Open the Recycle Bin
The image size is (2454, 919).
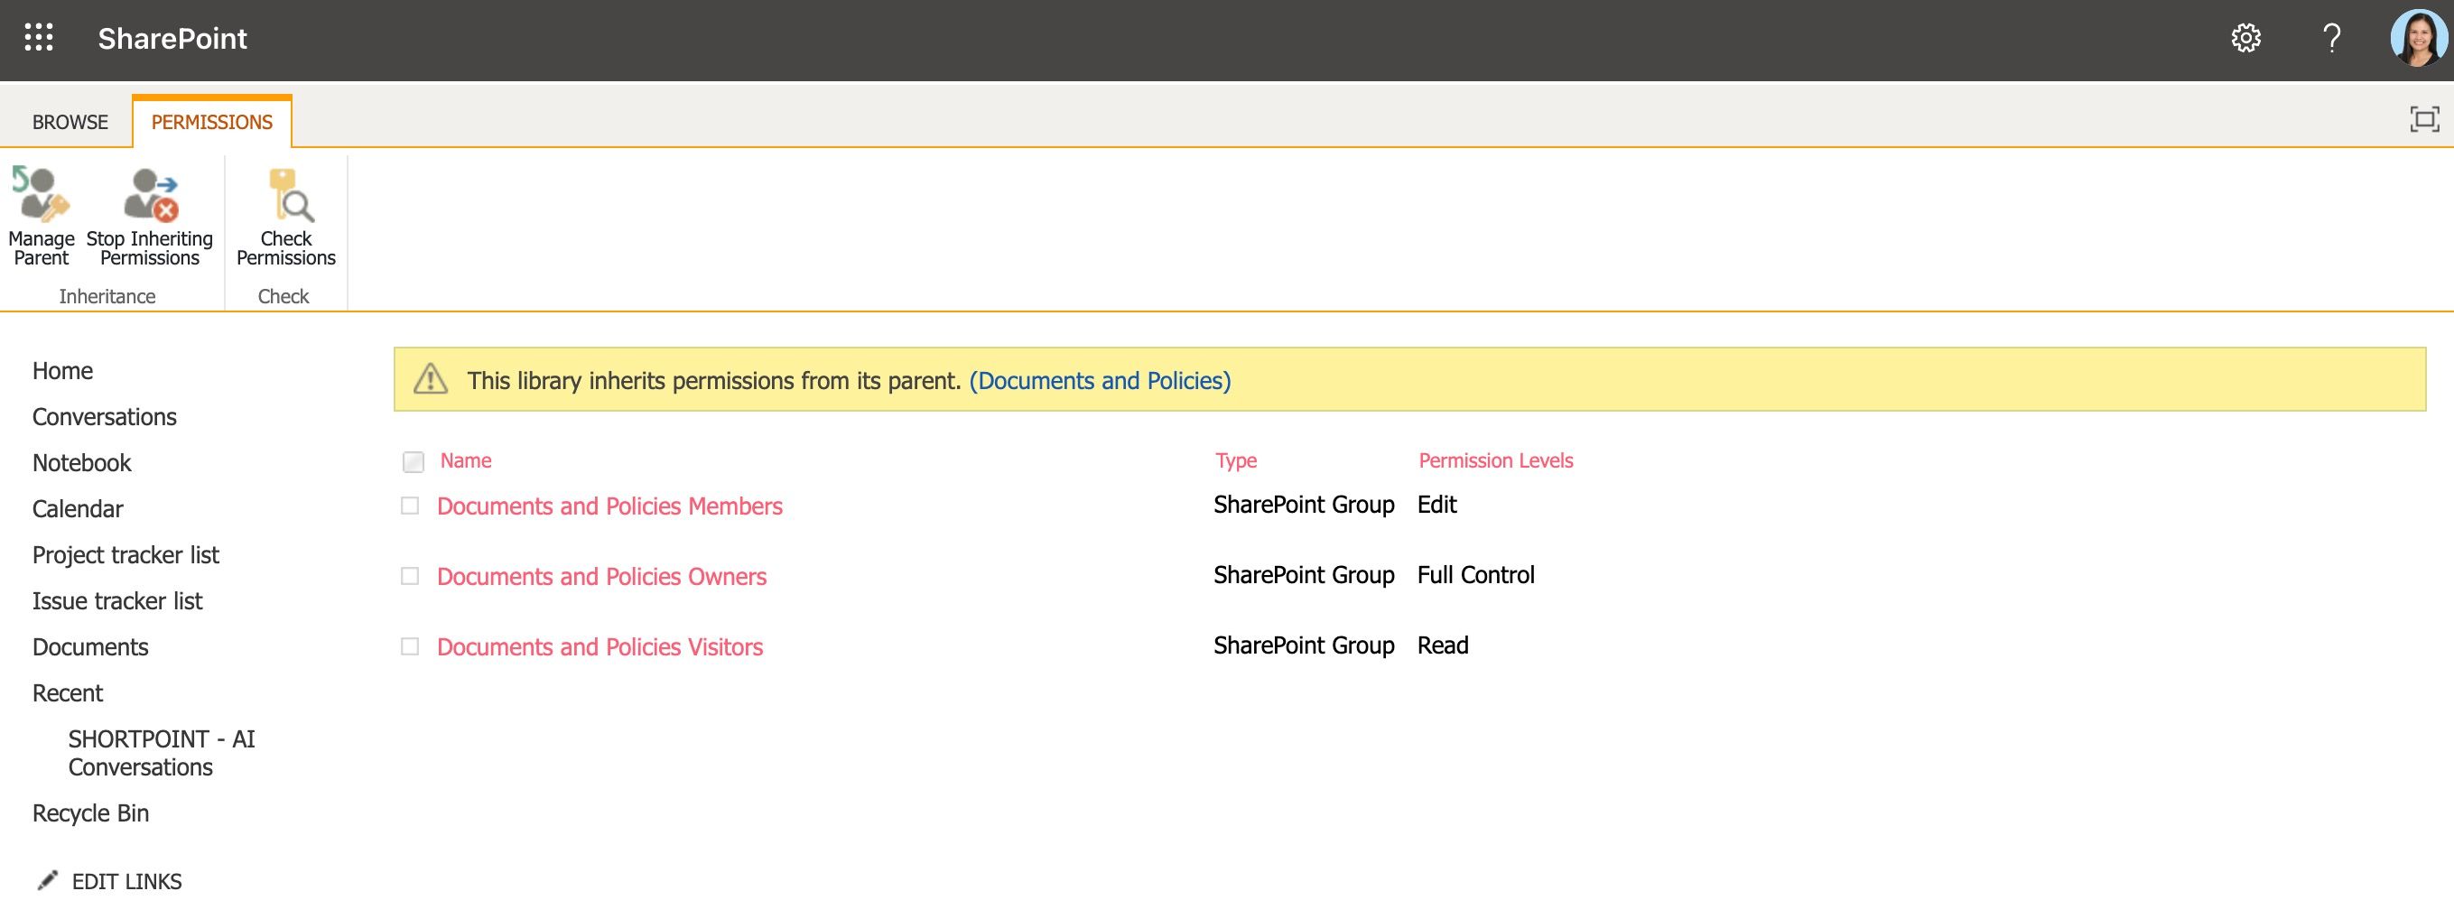coord(90,812)
